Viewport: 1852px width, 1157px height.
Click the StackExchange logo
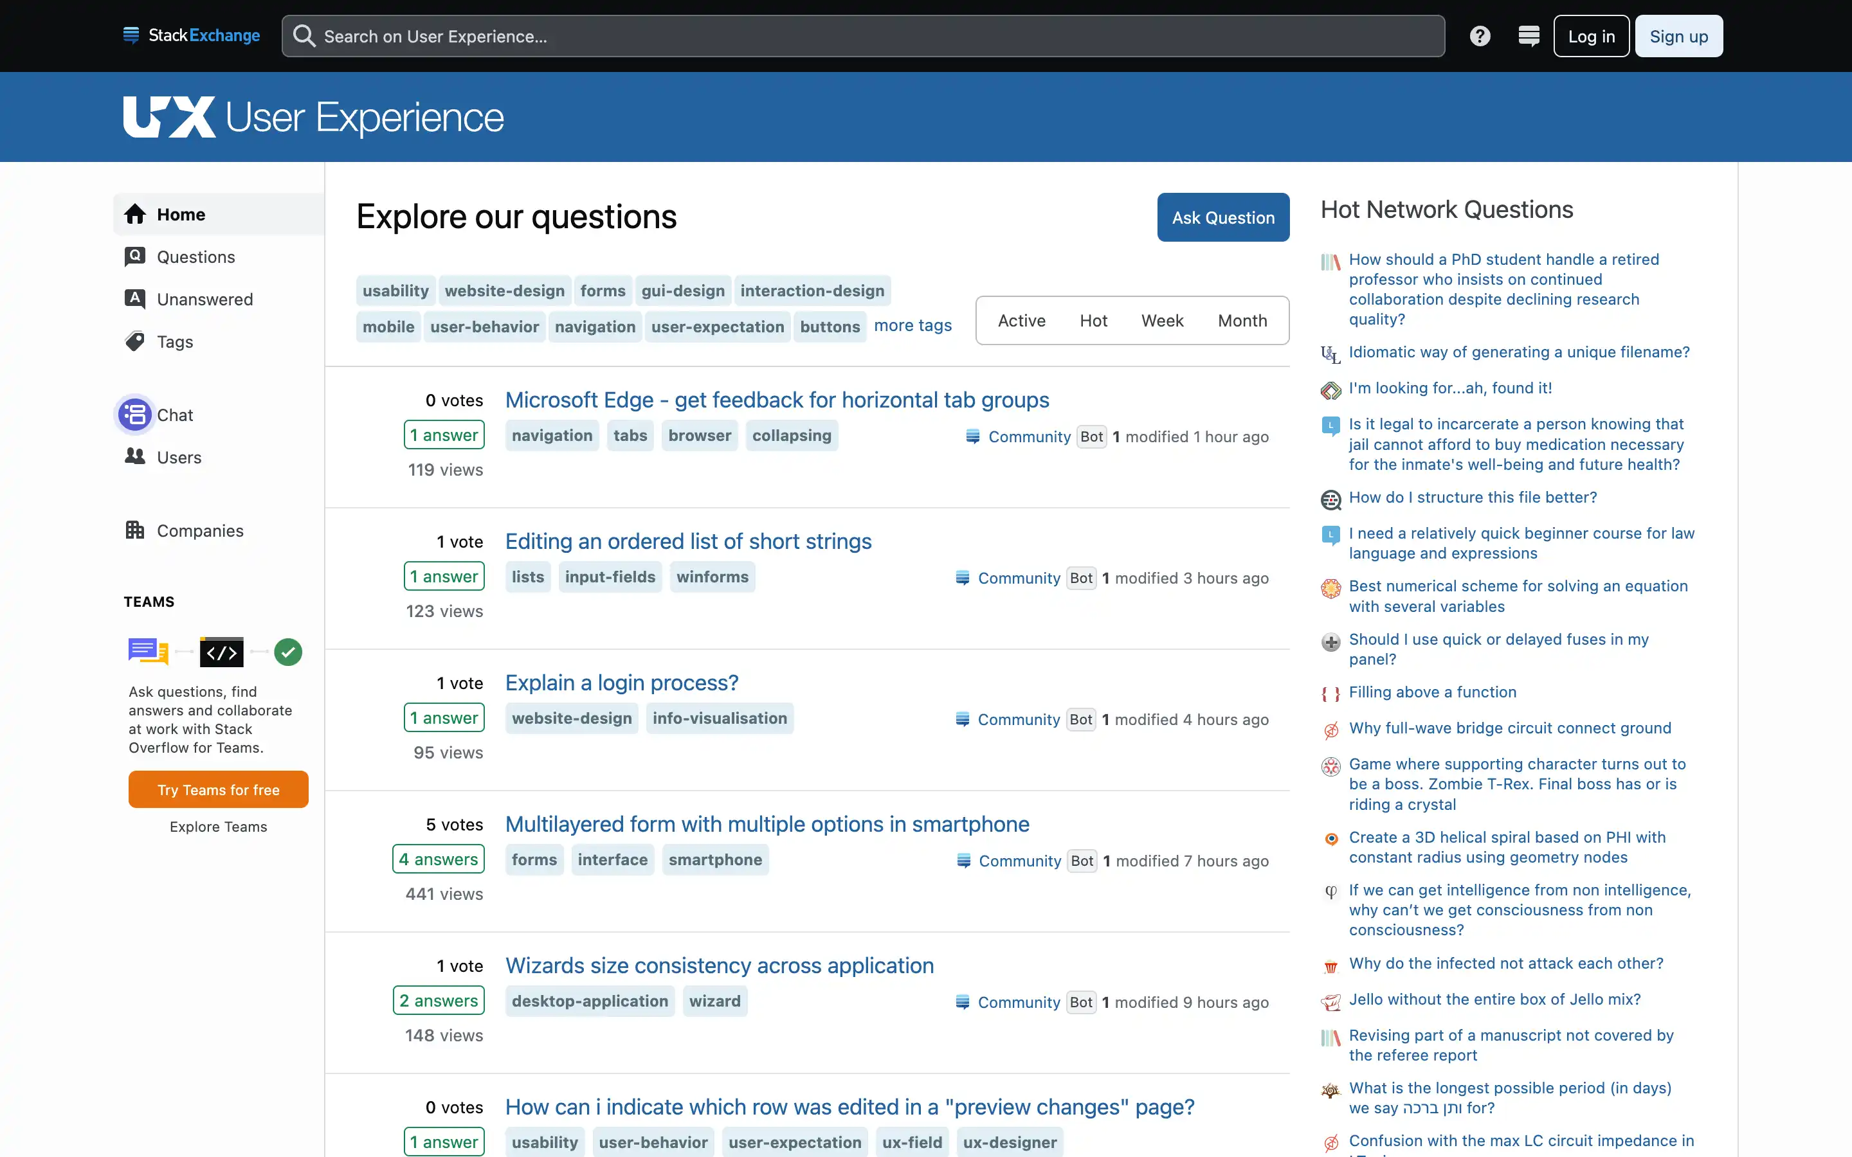(192, 36)
